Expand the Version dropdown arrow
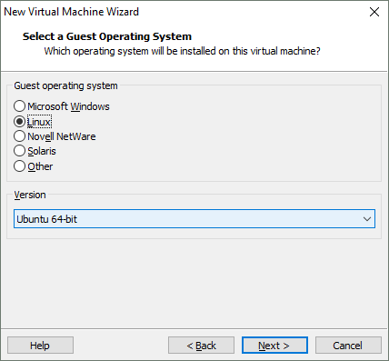 click(x=367, y=219)
